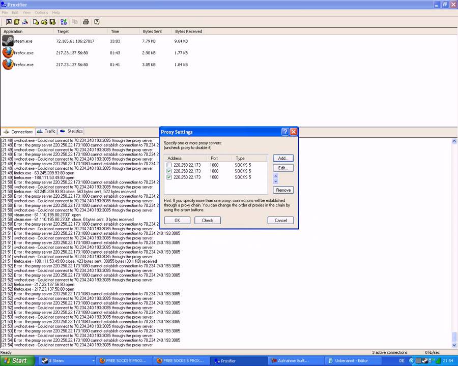Uncheck the third 220.250.22.173 proxy checkbox
Screen dimensions: 458x366
(x=169, y=177)
